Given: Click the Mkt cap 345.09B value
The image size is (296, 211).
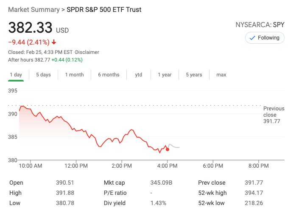Looking at the screenshot, I should (x=161, y=183).
